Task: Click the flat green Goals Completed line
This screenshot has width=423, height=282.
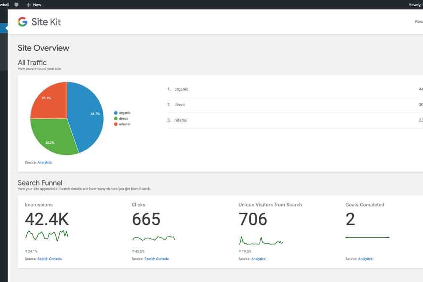Action: [x=367, y=237]
